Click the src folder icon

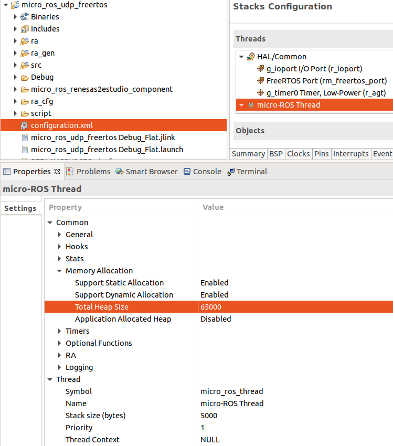25,65
